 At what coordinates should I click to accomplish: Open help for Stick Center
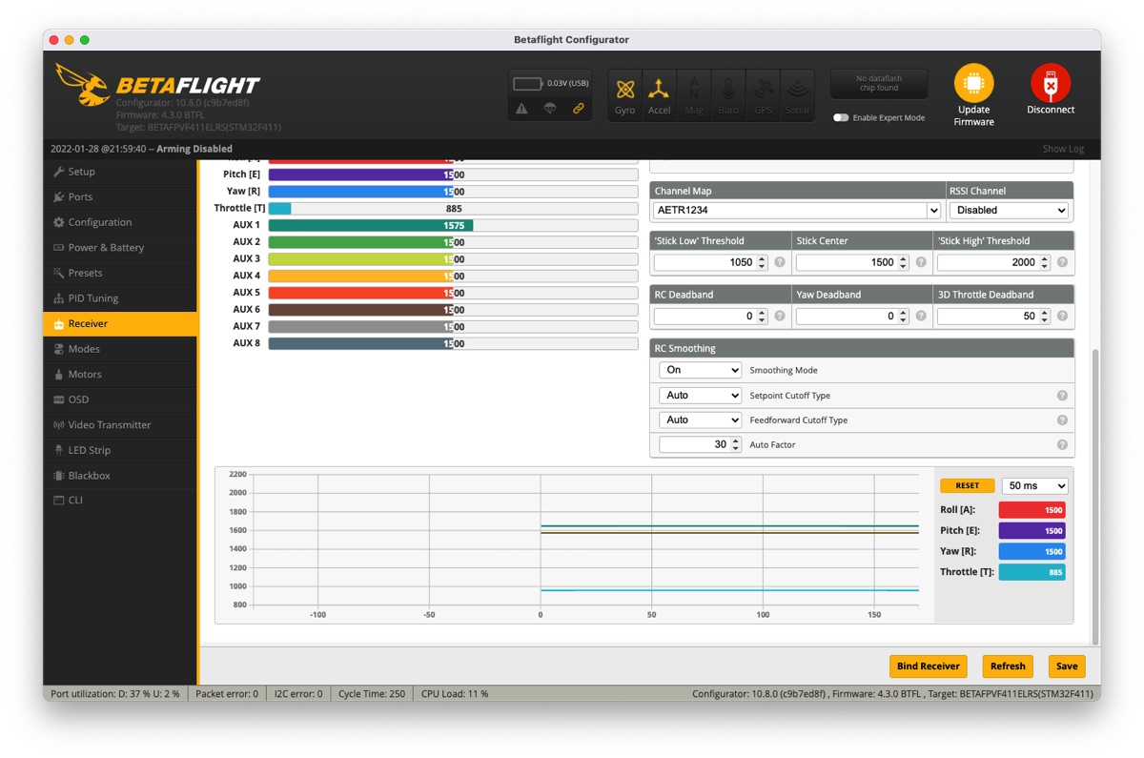tap(921, 262)
